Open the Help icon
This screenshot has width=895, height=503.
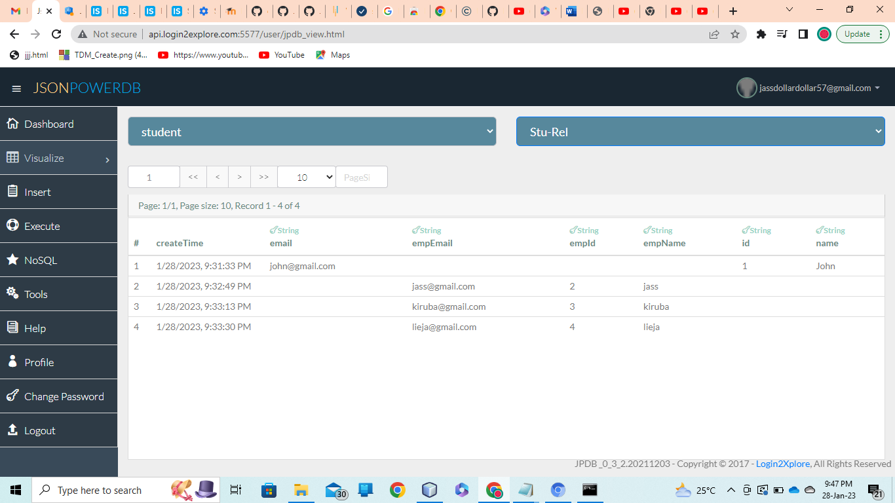click(x=12, y=327)
